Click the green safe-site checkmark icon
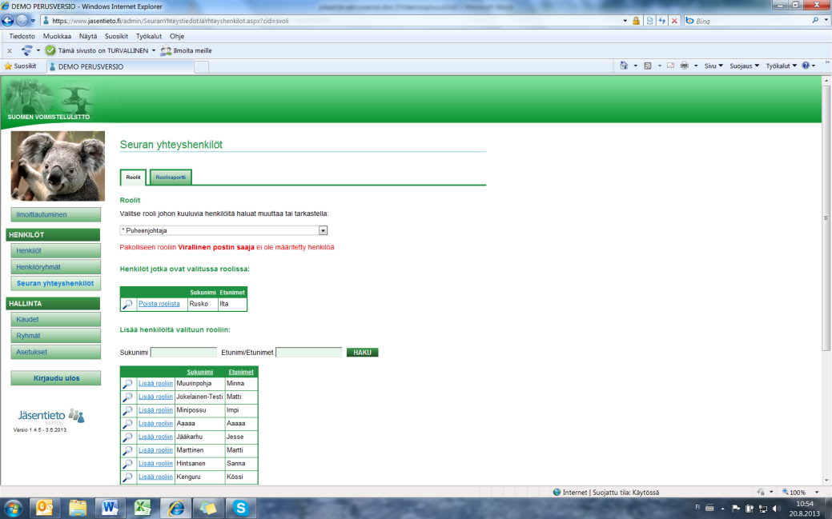This screenshot has width=832, height=519. point(50,50)
